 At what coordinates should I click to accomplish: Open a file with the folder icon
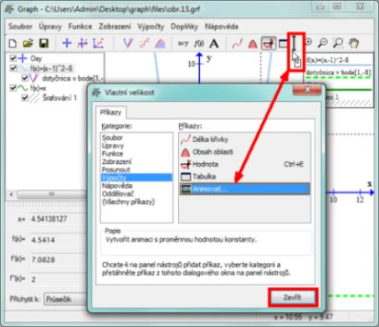click(28, 43)
